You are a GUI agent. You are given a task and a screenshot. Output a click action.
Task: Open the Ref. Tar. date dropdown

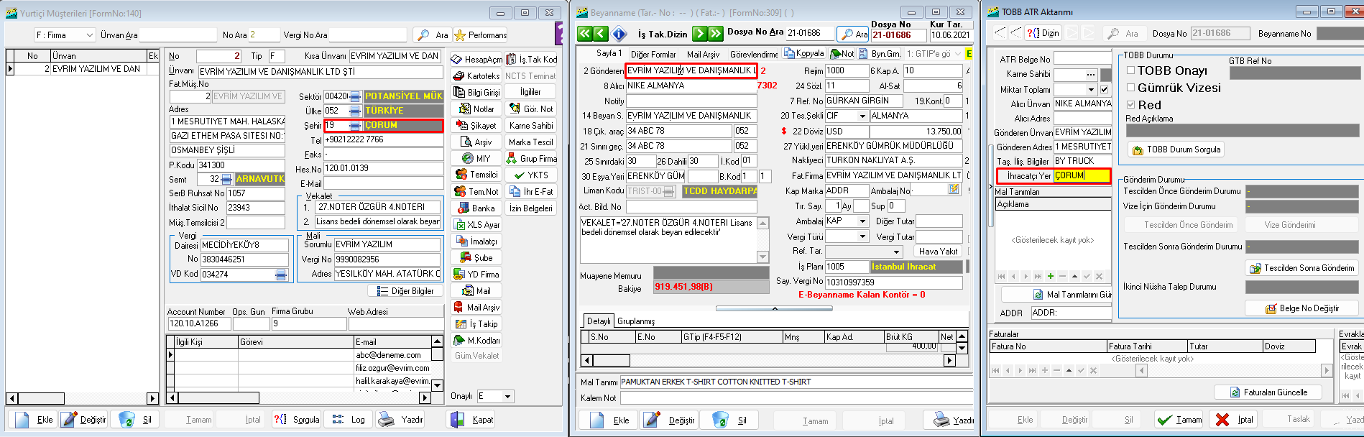point(896,252)
